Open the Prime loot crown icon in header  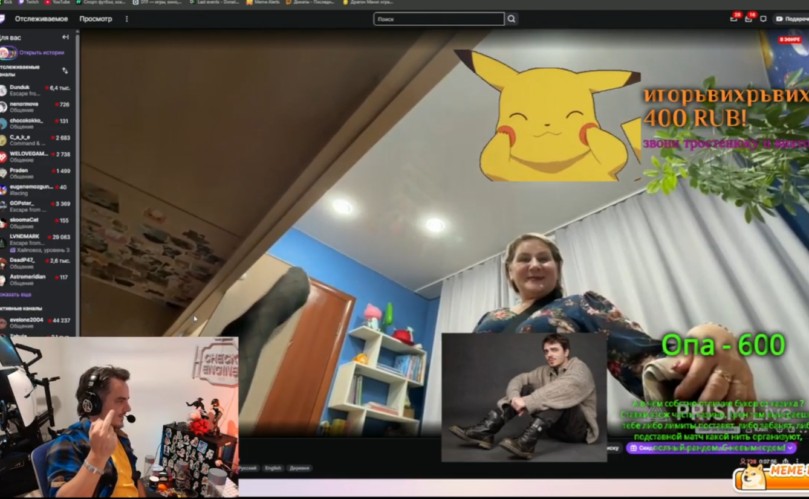tap(734, 19)
